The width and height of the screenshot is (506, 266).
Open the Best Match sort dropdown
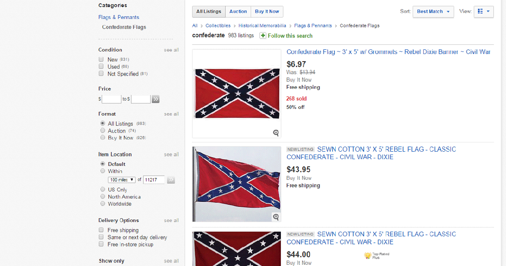pos(433,11)
